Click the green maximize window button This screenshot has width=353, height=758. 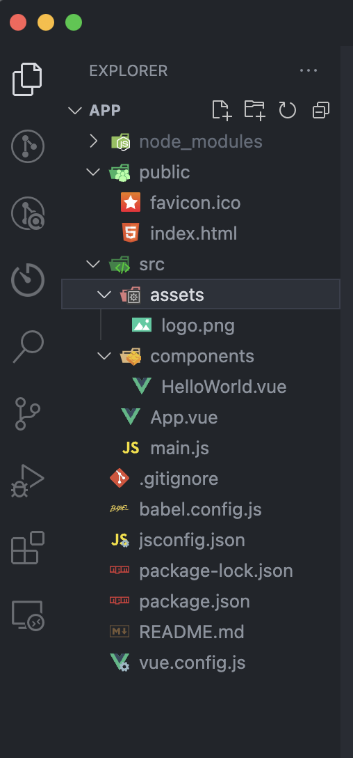(74, 23)
